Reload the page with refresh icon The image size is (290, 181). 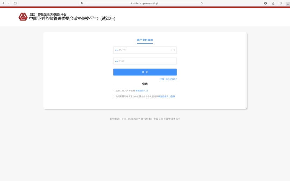point(202,3)
